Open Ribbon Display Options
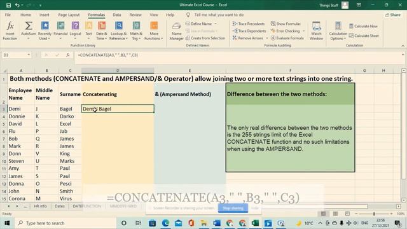Viewport: 407px width, 229px height. pyautogui.click(x=359, y=5)
